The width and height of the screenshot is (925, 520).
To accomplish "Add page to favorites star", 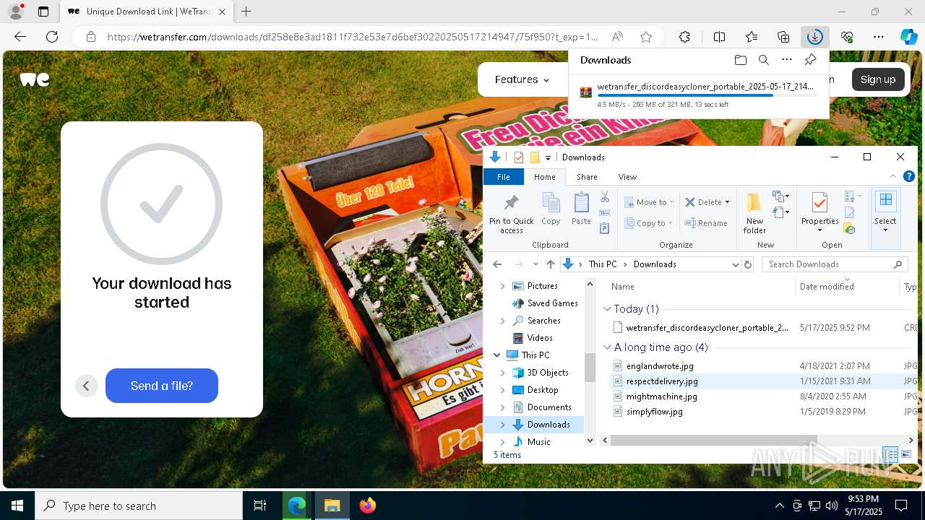I will 646,37.
